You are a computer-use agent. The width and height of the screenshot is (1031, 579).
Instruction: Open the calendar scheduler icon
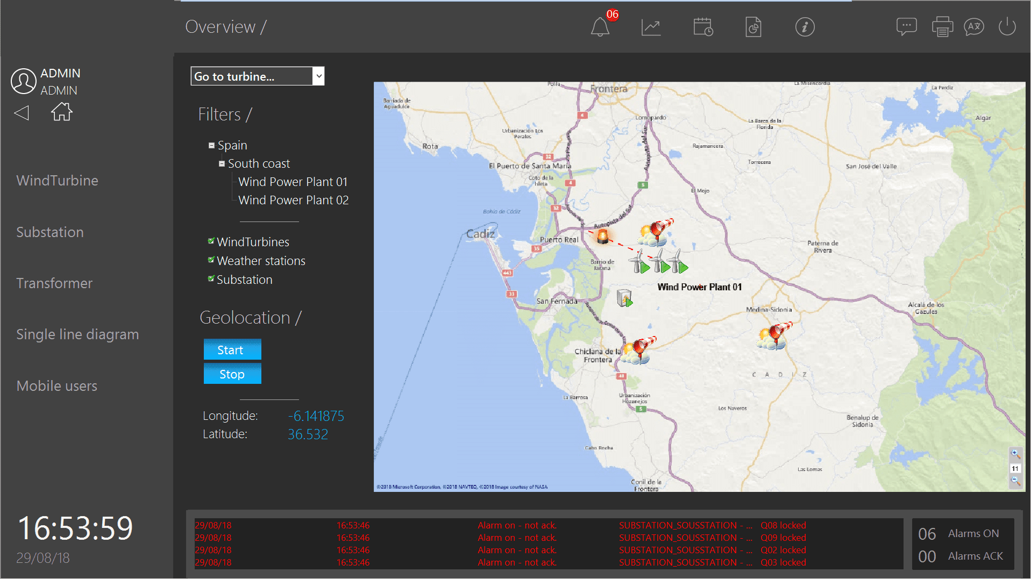click(703, 27)
